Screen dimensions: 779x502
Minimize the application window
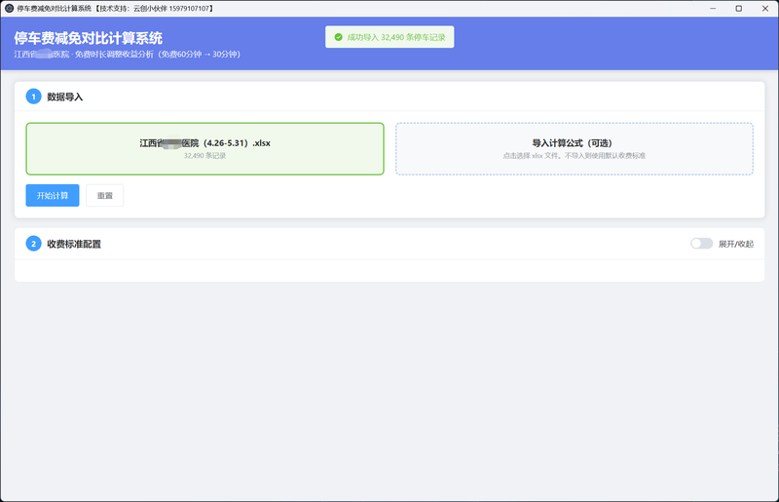(713, 9)
